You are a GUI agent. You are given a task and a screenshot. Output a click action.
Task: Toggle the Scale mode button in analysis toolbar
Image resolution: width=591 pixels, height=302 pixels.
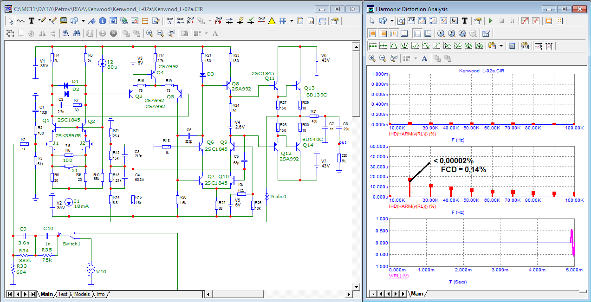click(x=400, y=21)
